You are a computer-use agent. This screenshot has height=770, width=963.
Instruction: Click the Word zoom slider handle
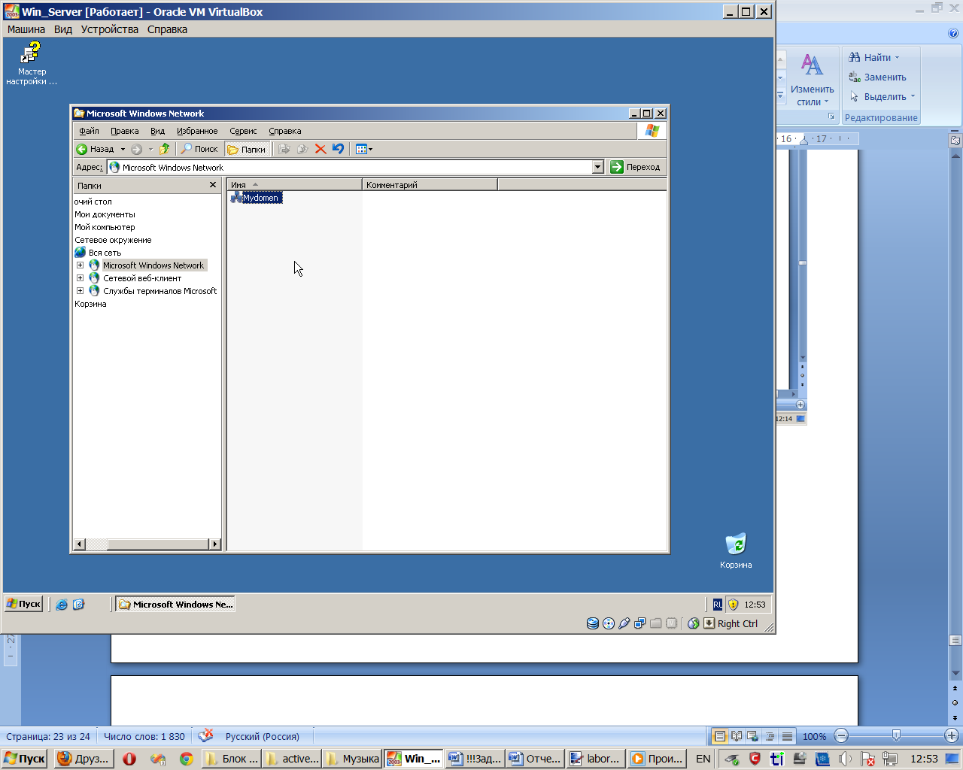click(896, 735)
